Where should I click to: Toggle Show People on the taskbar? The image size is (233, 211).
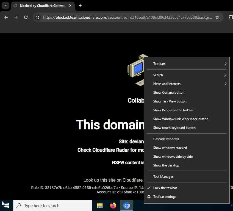[x=187, y=110]
